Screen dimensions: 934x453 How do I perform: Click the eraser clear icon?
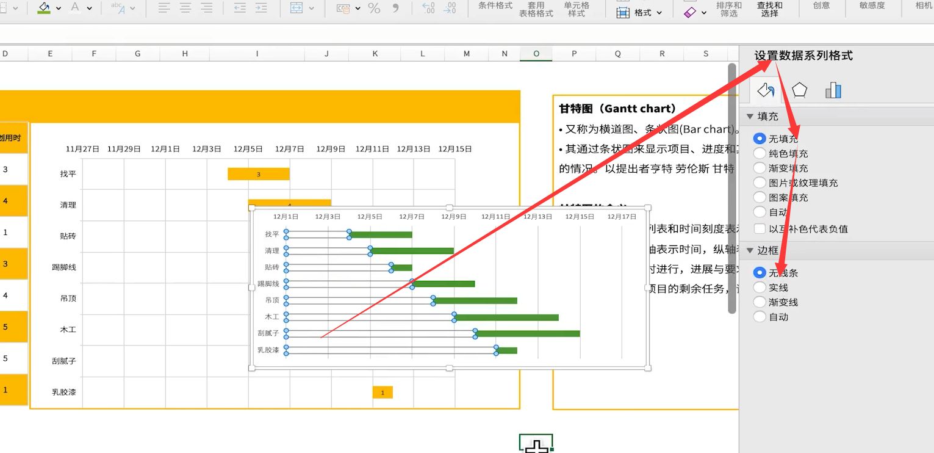690,12
